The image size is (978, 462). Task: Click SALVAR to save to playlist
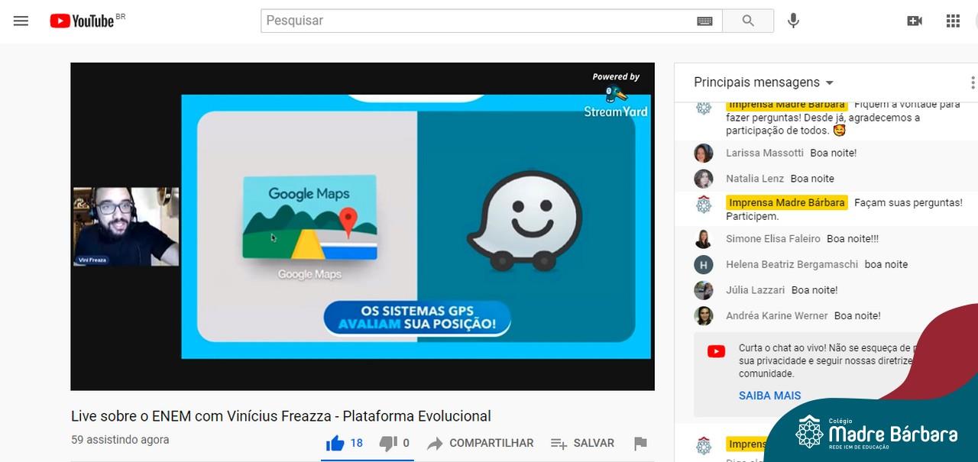point(582,443)
